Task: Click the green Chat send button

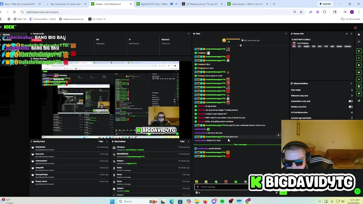Action: coord(283,193)
